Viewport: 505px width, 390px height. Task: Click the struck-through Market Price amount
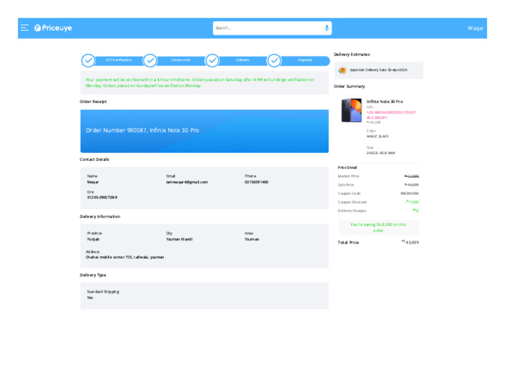[412, 176]
